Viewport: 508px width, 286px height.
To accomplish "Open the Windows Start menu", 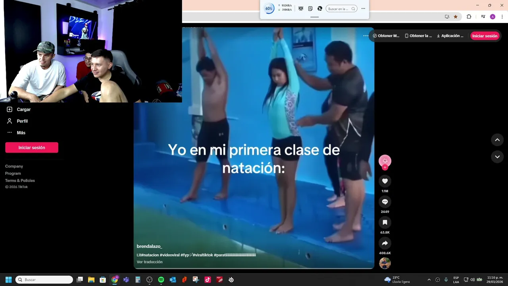I will 8,280.
